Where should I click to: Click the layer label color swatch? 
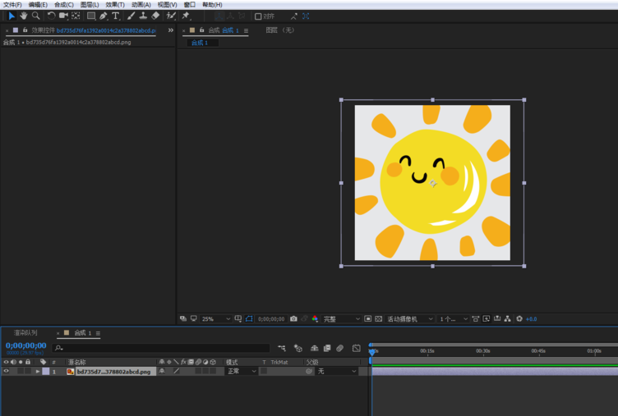(x=45, y=372)
